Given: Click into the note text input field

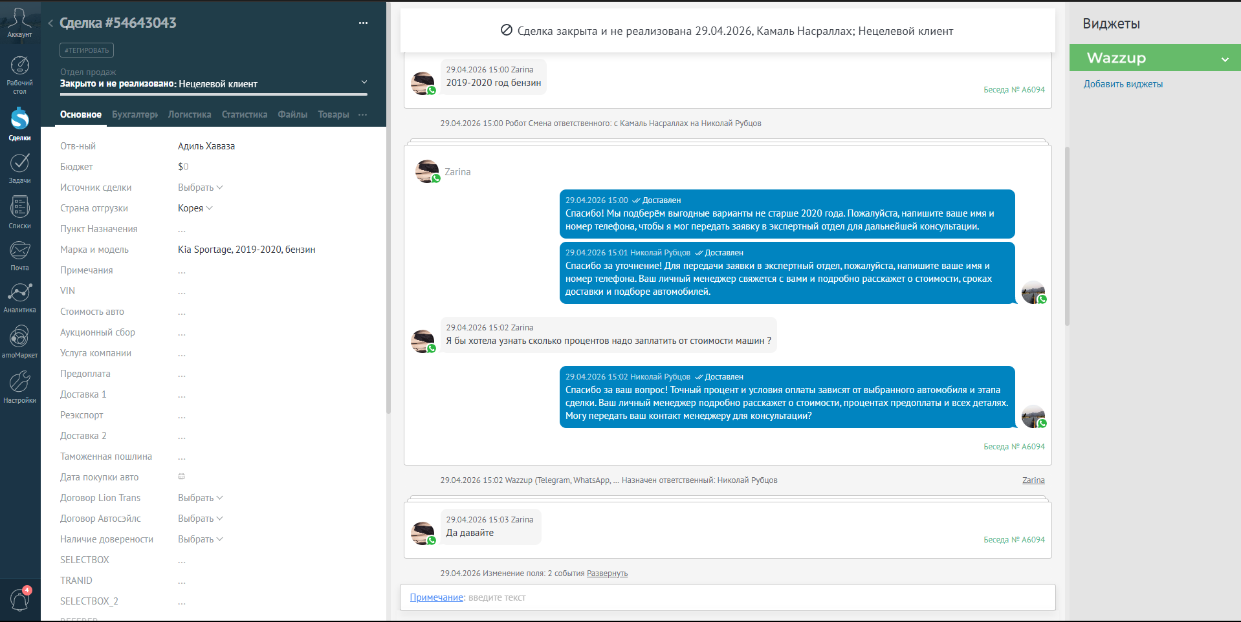Looking at the screenshot, I should point(727,597).
